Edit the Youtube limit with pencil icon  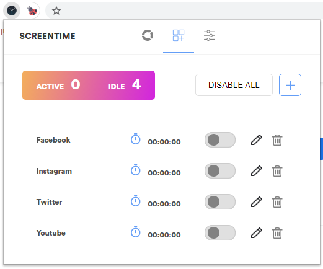point(257,233)
